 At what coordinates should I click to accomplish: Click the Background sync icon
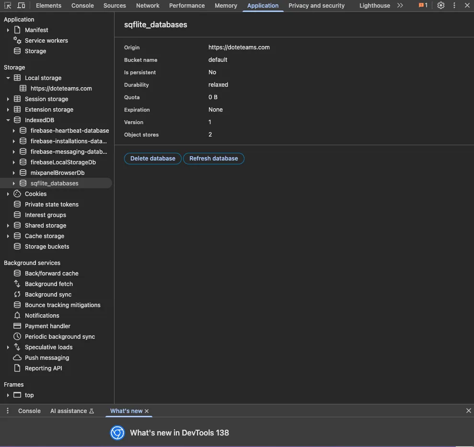[x=17, y=294]
